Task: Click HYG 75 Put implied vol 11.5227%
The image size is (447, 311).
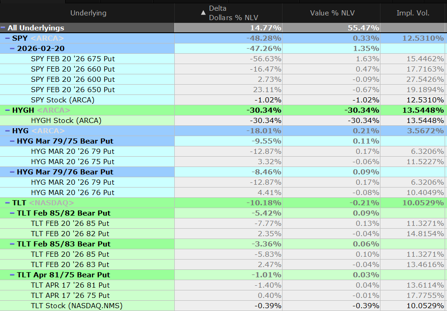Action: [425, 162]
